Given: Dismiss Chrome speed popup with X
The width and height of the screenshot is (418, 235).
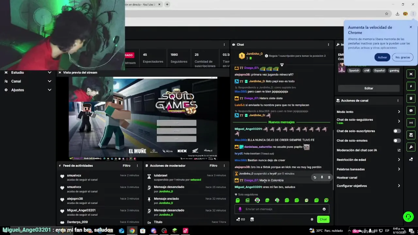Looking at the screenshot, I should (411, 27).
